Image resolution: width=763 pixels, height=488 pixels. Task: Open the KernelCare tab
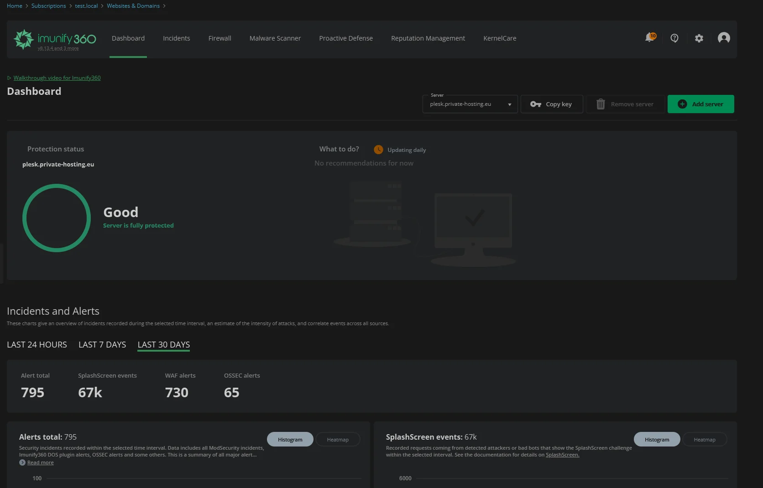click(500, 38)
